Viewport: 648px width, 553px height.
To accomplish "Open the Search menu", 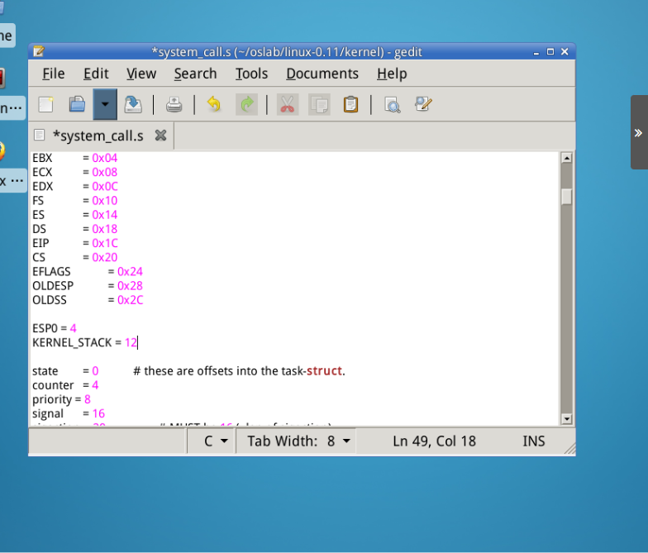I will coord(195,74).
